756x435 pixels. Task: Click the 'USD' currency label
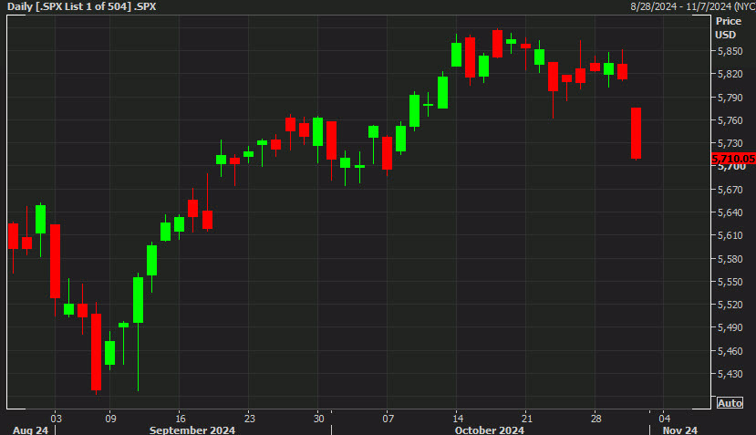[725, 35]
